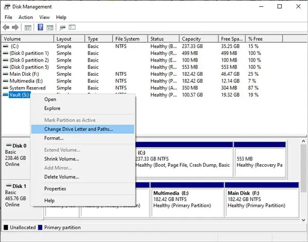Click the drive icon beside Disk 0 partition 5

click(6, 67)
